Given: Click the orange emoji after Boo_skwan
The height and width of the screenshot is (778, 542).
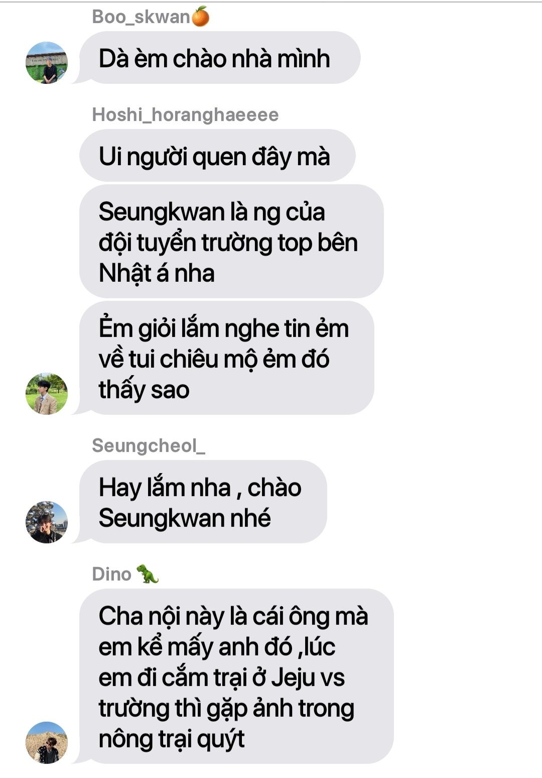Looking at the screenshot, I should (201, 17).
